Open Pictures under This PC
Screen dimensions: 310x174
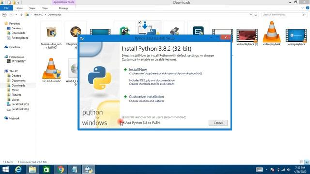click(x=16, y=95)
